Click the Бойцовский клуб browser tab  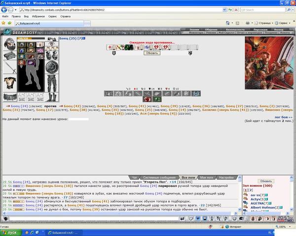click(49, 24)
